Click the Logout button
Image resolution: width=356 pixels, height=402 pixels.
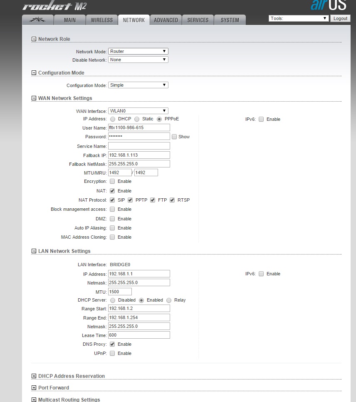pos(340,18)
